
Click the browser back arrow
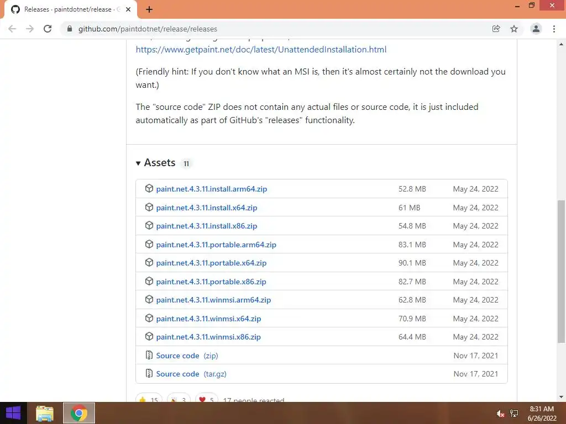12,29
